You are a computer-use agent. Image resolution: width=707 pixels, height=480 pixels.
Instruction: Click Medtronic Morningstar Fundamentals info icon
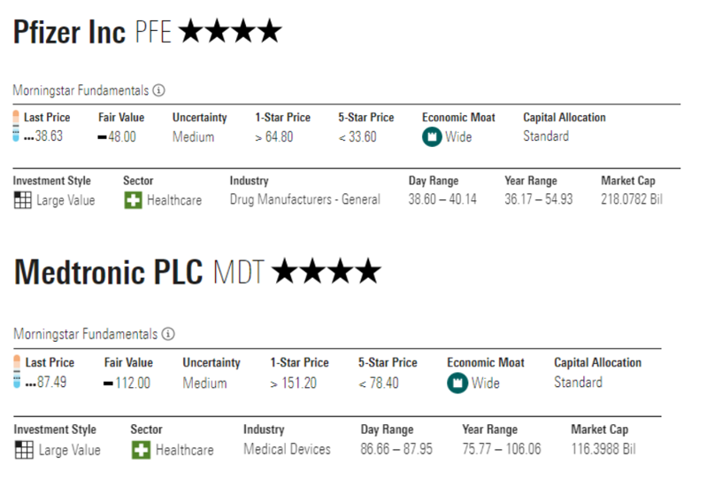pyautogui.click(x=168, y=335)
